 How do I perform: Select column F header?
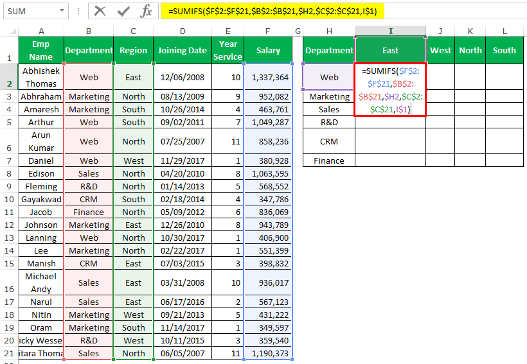pos(268,31)
